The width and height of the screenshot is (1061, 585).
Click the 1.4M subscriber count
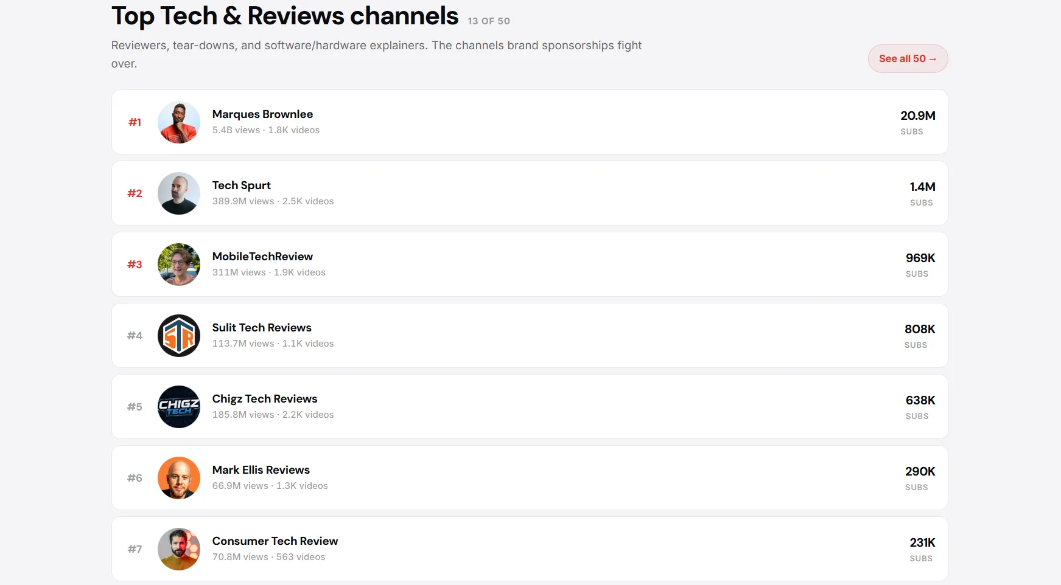(x=923, y=187)
